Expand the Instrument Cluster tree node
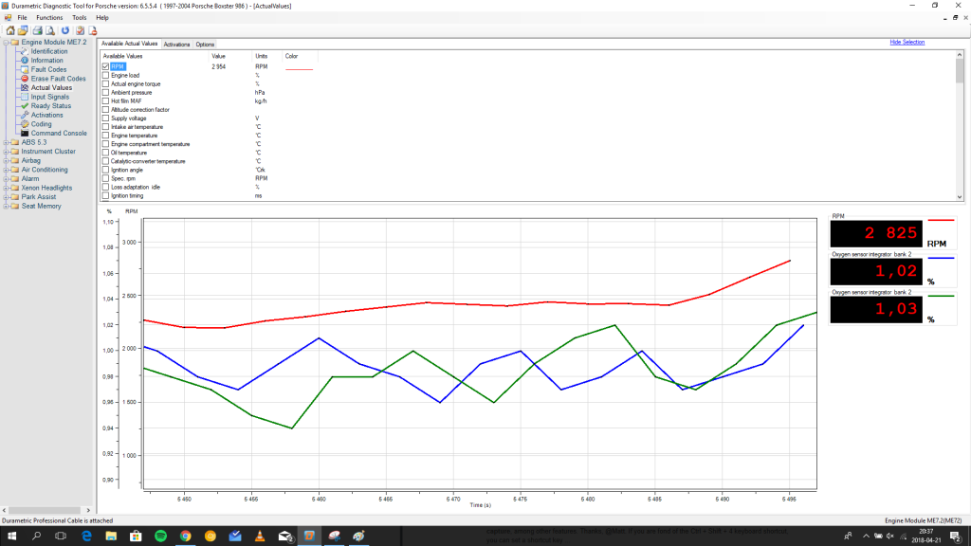The width and height of the screenshot is (971, 546). (5, 152)
